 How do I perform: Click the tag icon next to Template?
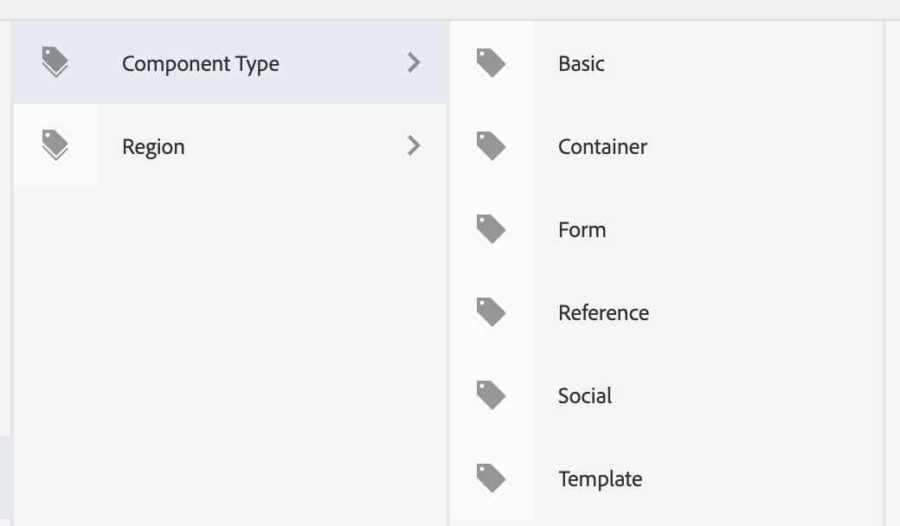491,478
